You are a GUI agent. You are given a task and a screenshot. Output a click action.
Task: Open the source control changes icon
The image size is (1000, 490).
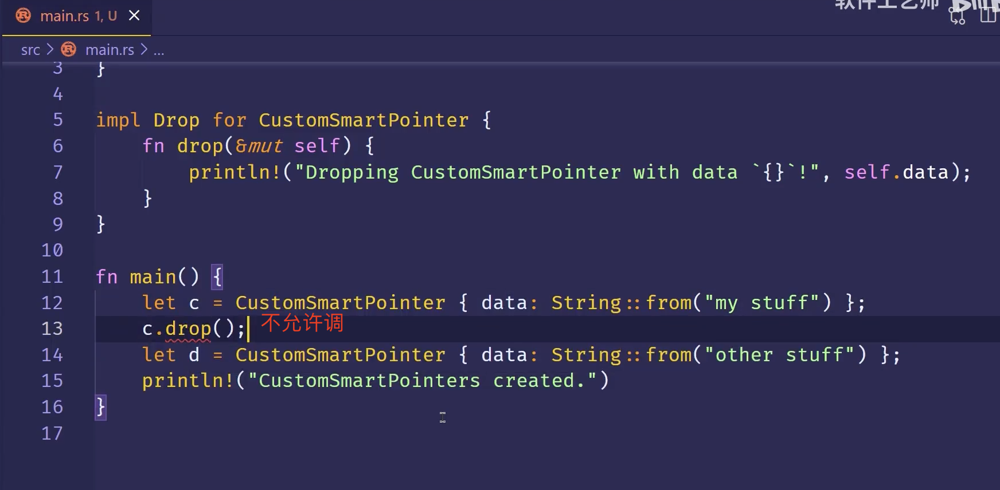coord(958,16)
